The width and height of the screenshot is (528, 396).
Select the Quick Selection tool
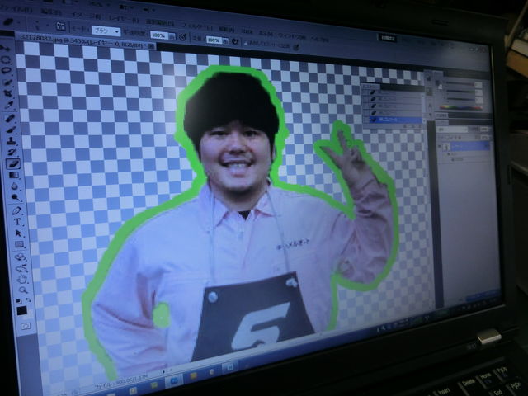[7, 82]
